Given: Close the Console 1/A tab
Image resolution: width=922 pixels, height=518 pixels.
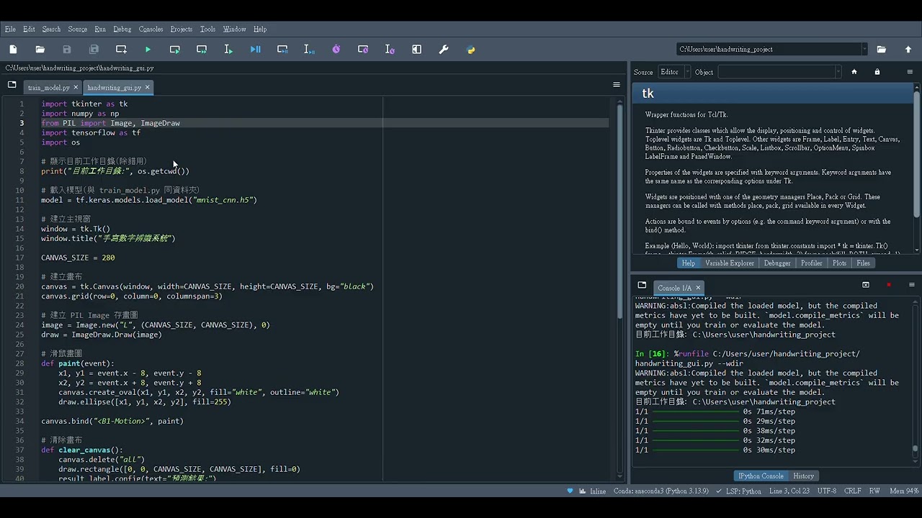Looking at the screenshot, I should [x=698, y=288].
